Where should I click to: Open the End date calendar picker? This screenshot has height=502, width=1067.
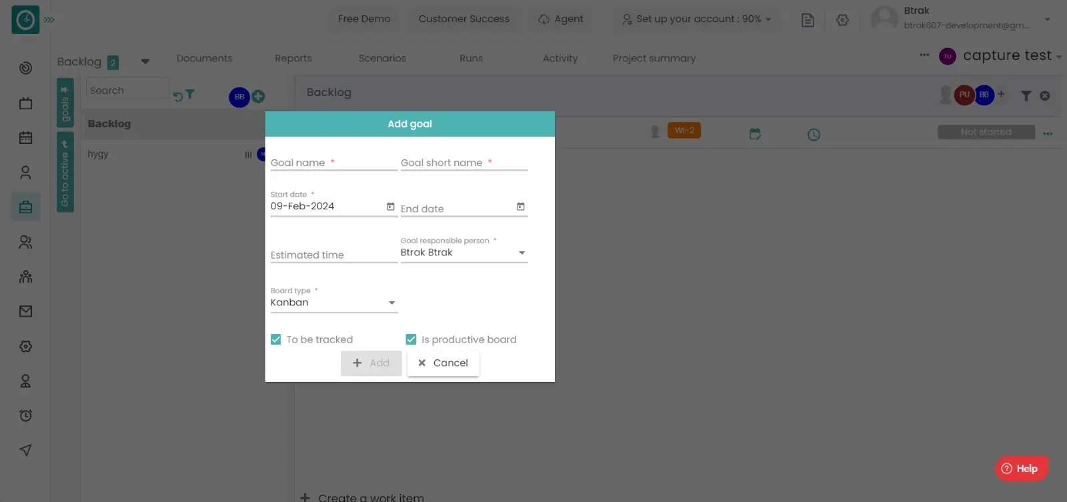click(x=521, y=207)
